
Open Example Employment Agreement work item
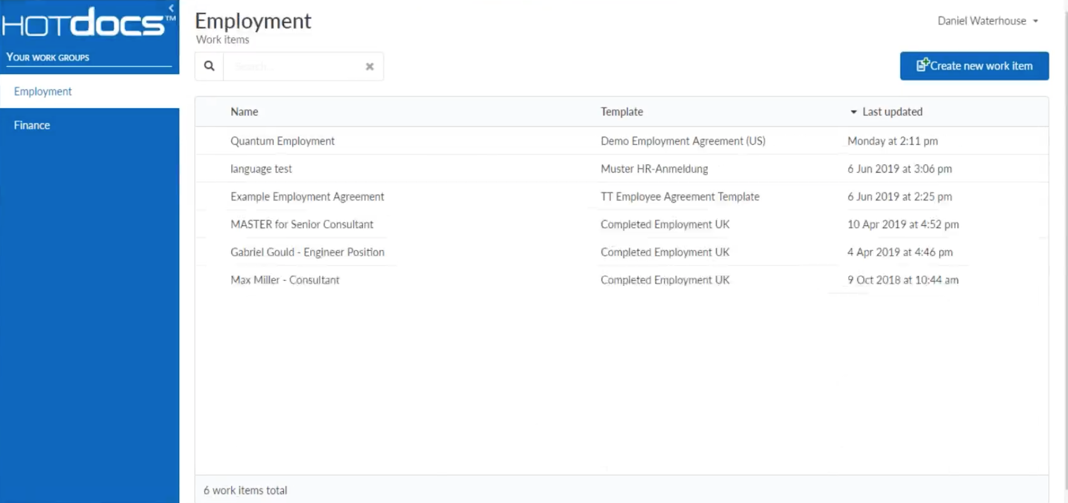point(307,197)
